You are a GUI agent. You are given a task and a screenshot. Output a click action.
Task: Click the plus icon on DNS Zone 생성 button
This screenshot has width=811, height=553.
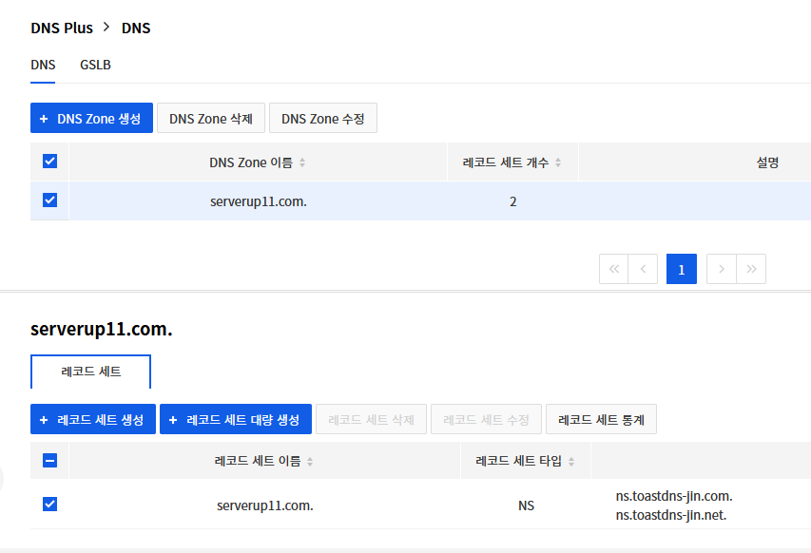pos(45,118)
